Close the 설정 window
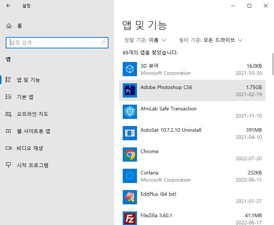Screen dimensions: 274x225 tap(266, 6)
